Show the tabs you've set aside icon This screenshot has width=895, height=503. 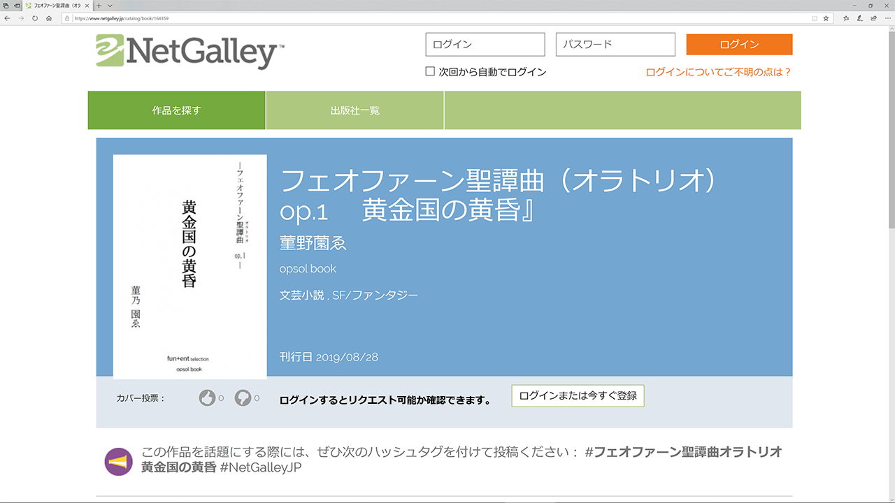[6, 6]
